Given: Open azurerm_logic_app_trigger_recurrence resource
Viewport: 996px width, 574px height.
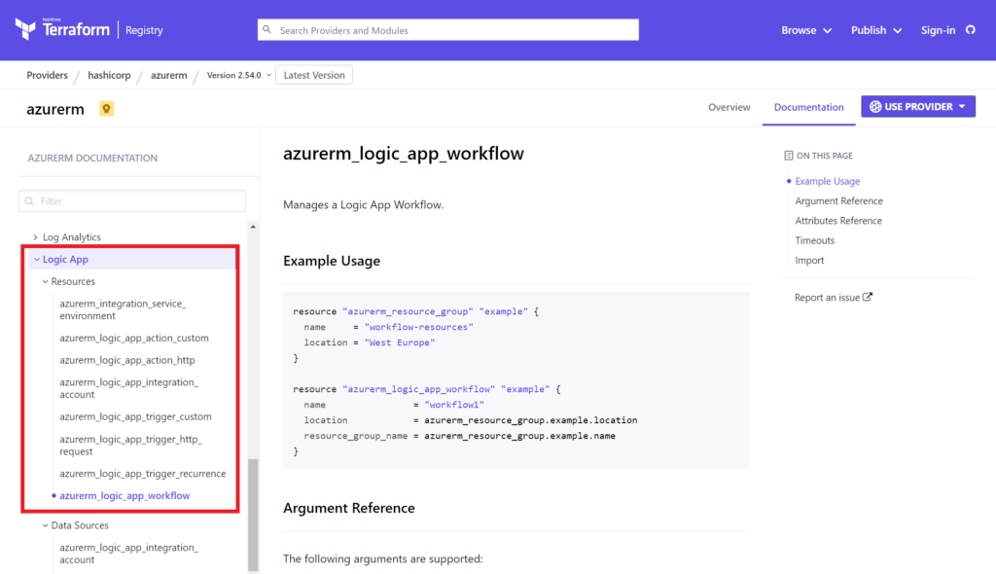Looking at the screenshot, I should tap(143, 474).
